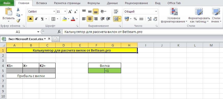Viewport: 223px width, 99px height.
Task: Open fill color dropdown arrow
Action: [x=68, y=19]
